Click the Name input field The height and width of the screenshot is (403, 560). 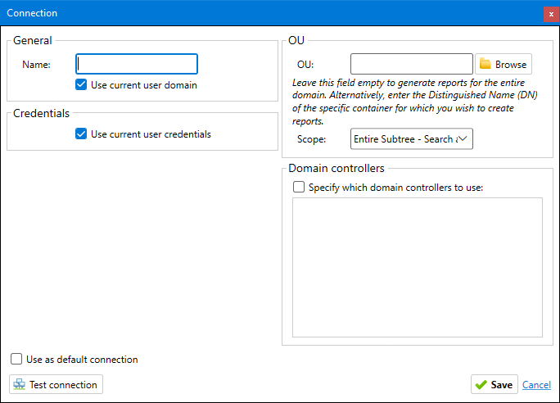(x=137, y=64)
